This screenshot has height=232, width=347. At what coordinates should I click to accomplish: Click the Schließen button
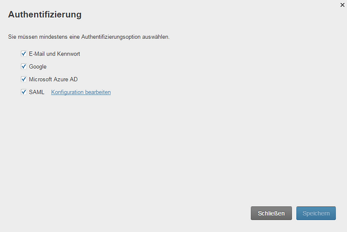point(271,213)
